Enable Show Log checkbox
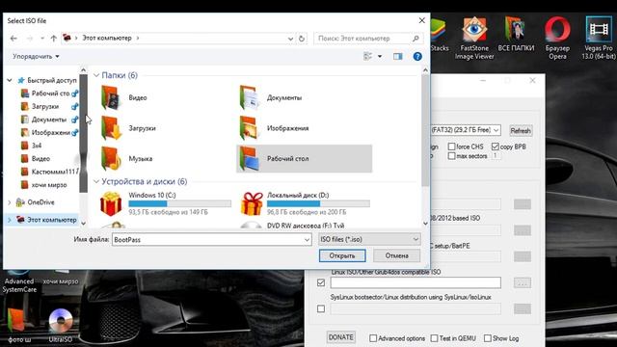Screen dimensions: 617x347 [x=488, y=338]
